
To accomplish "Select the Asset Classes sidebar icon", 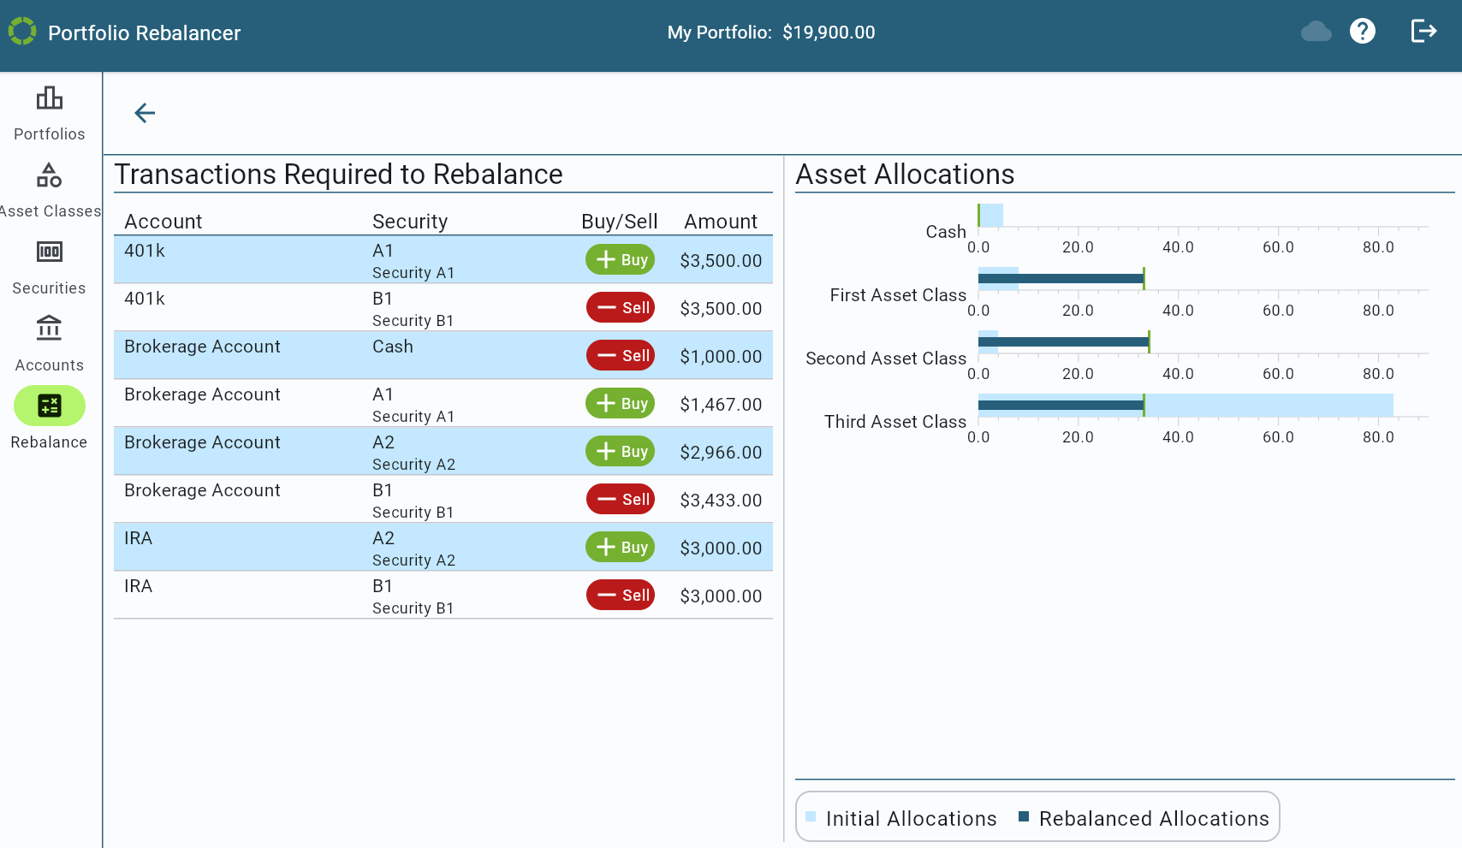I will (x=49, y=188).
